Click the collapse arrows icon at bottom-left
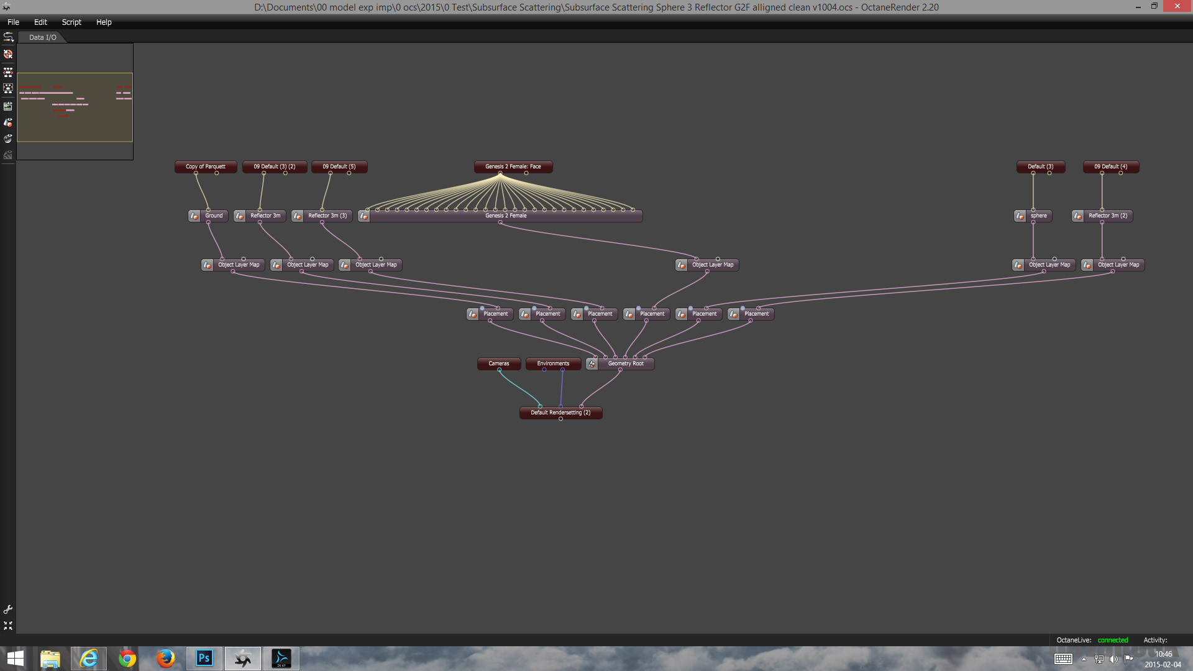Image resolution: width=1193 pixels, height=671 pixels. (8, 626)
